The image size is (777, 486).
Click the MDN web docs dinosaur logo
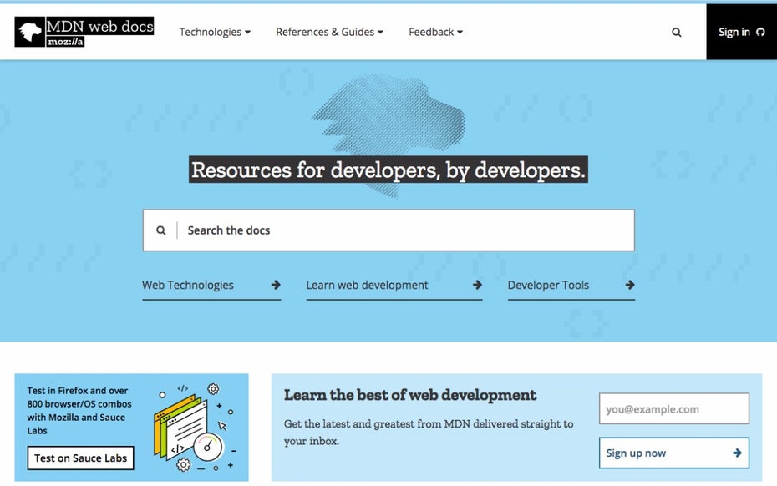(30, 32)
